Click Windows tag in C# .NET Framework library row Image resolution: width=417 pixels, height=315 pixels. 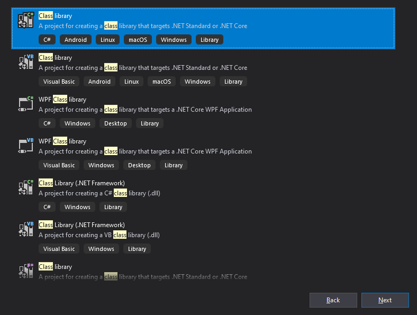click(77, 206)
